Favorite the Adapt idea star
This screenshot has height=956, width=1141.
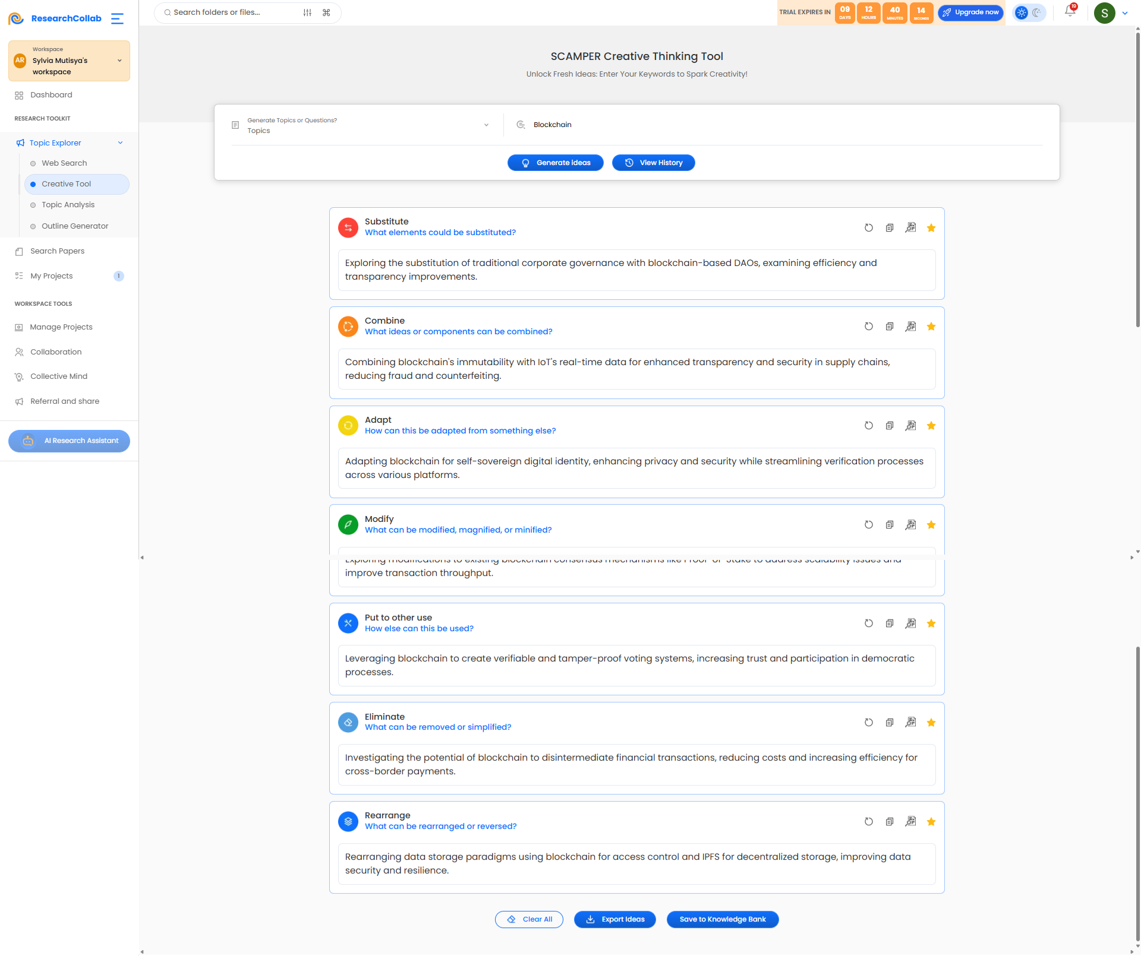coord(931,426)
